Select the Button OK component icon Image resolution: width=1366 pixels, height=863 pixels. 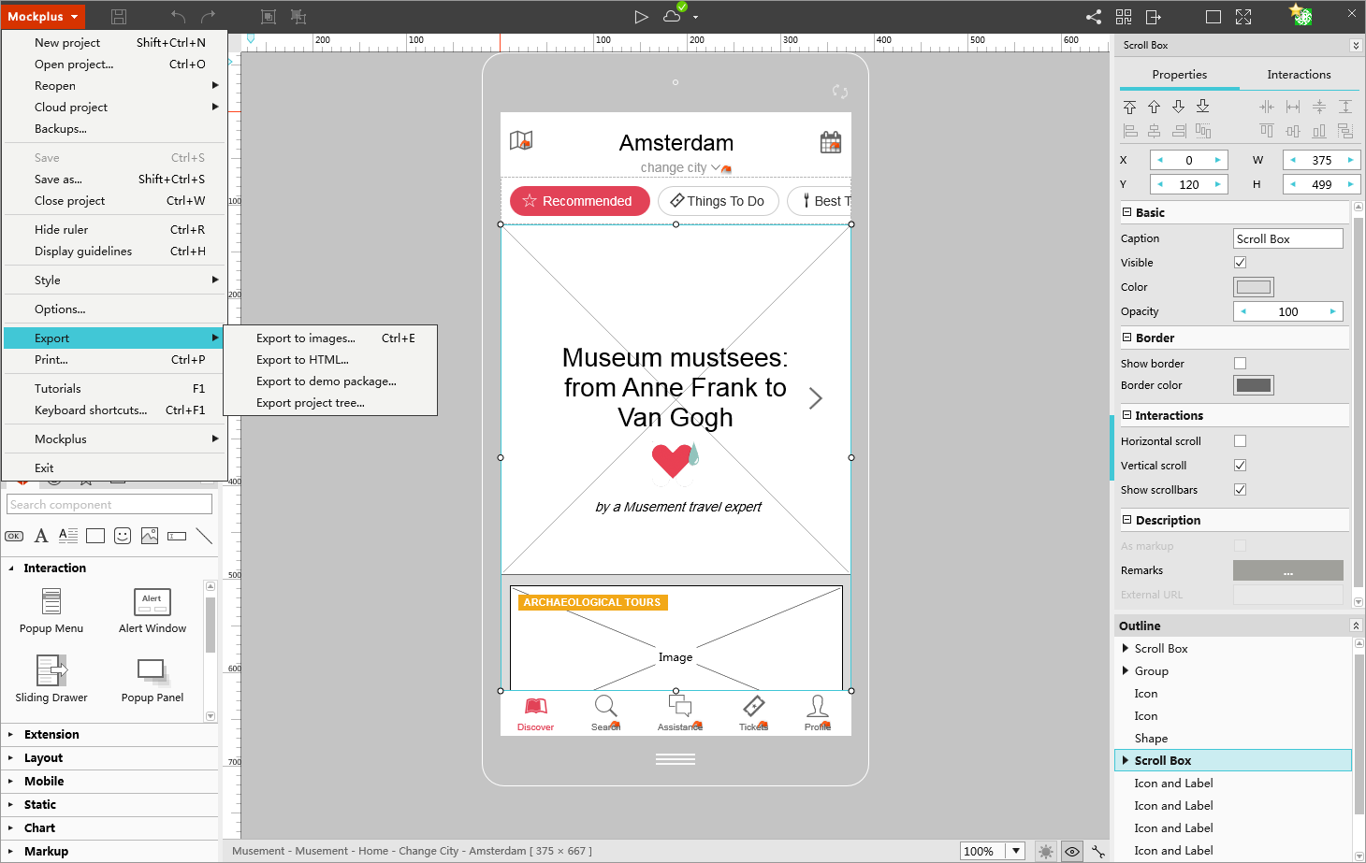click(14, 536)
